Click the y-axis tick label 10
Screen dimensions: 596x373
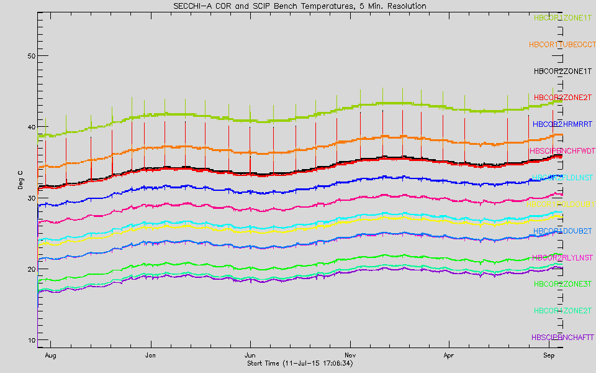coord(32,340)
